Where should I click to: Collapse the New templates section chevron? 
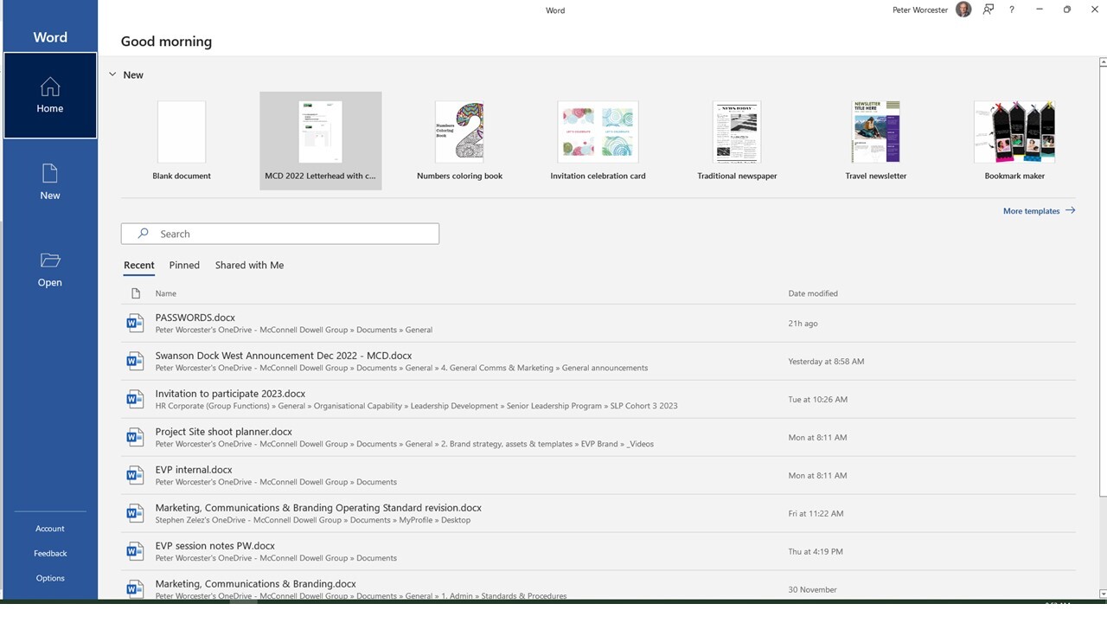click(x=112, y=74)
